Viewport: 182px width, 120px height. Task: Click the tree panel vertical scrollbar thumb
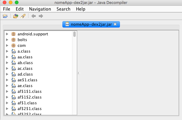[x=74, y=34]
